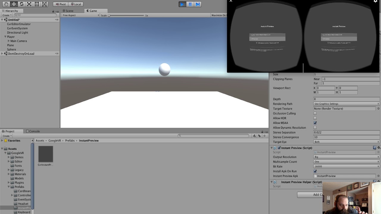Select the combined Transform tool
Image resolution: width=381 pixels, height=214 pixels.
[44, 4]
